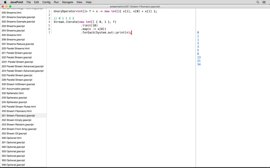Image resolution: width=270 pixels, height=168 pixels.
Task: Click .limit(10) in the code editor
Action: point(89,25)
